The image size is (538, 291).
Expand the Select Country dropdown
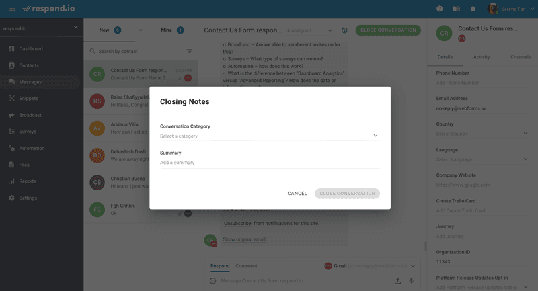[482, 134]
